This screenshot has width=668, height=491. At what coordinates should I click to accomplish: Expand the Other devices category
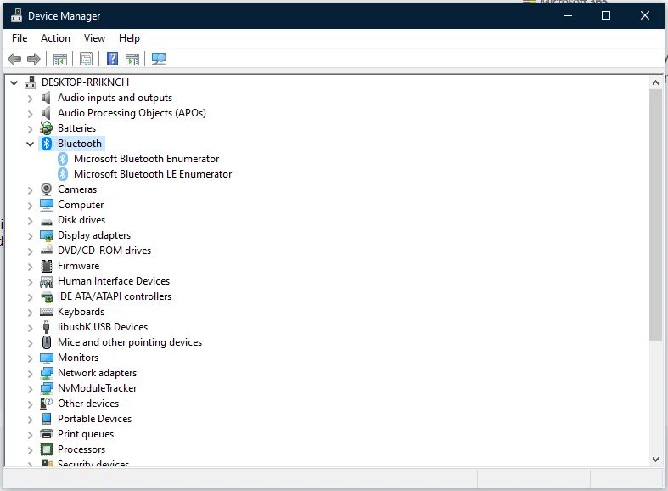(x=30, y=404)
